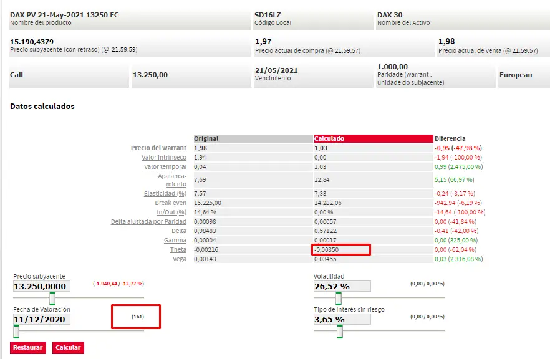Open the Break even link
The image size is (550, 359).
170,203
